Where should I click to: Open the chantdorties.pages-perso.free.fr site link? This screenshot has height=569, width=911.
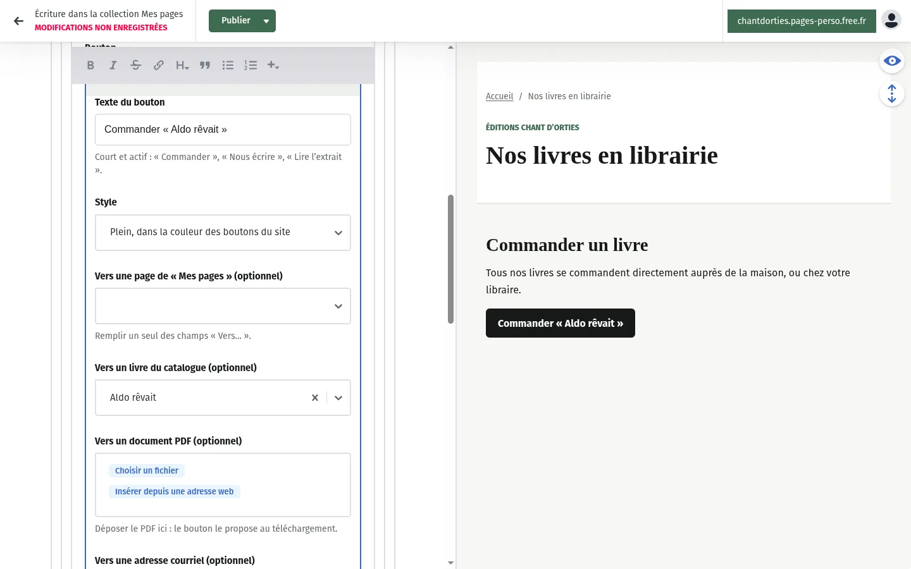pos(802,21)
